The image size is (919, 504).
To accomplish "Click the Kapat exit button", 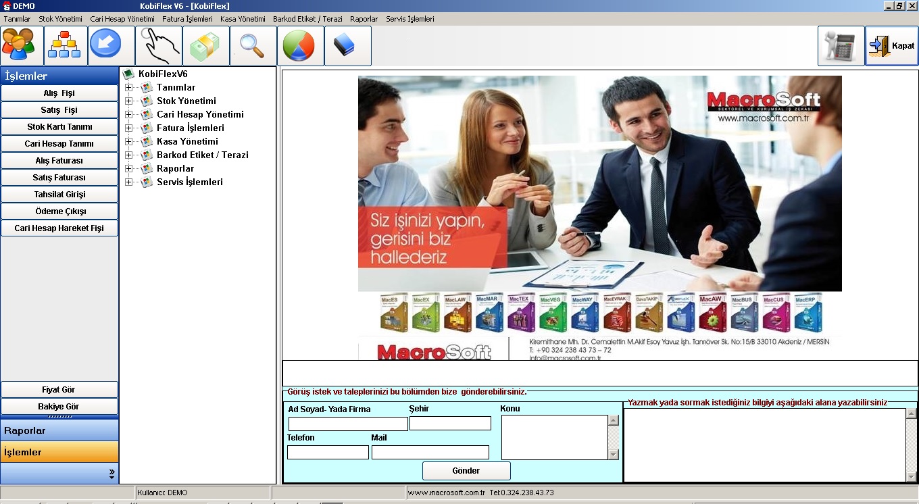I will [891, 46].
